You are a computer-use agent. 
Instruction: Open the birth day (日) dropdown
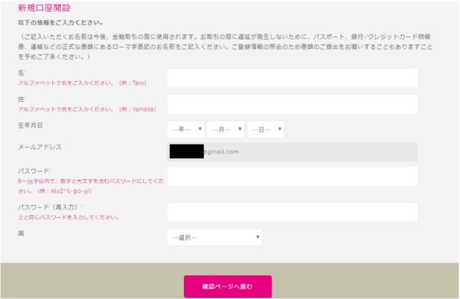(266, 129)
